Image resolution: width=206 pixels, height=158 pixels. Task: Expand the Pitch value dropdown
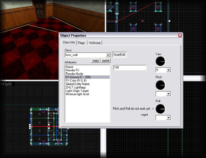coord(168,94)
